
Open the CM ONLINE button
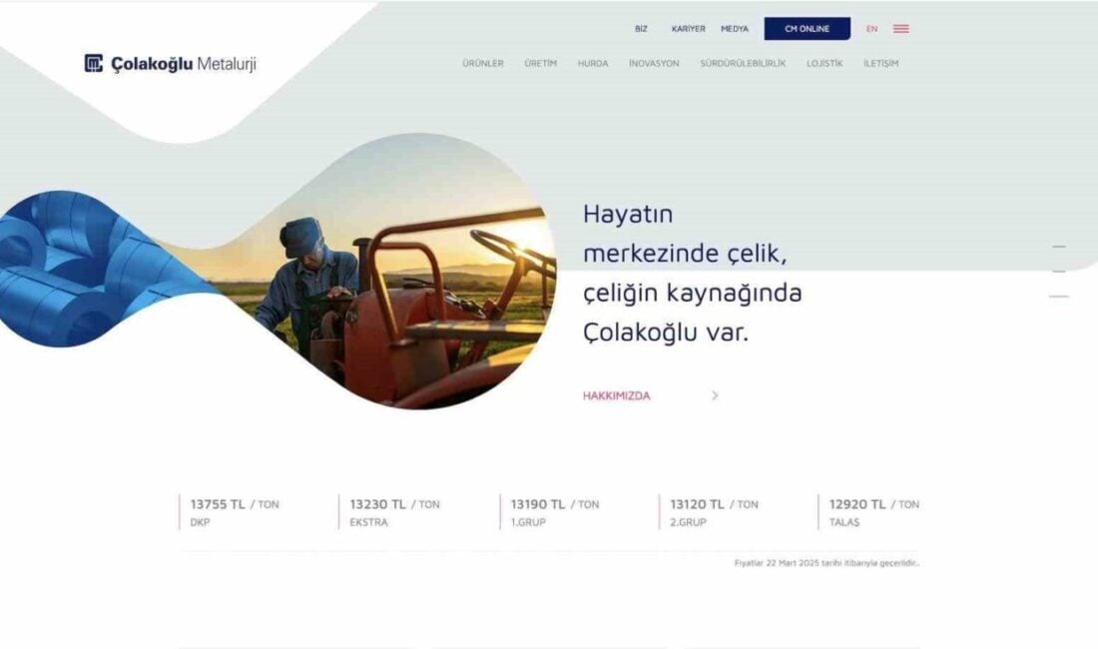(807, 29)
